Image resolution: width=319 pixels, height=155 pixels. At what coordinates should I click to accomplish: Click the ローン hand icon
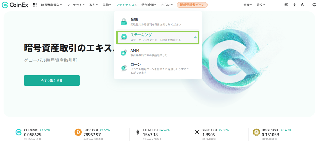124,68
